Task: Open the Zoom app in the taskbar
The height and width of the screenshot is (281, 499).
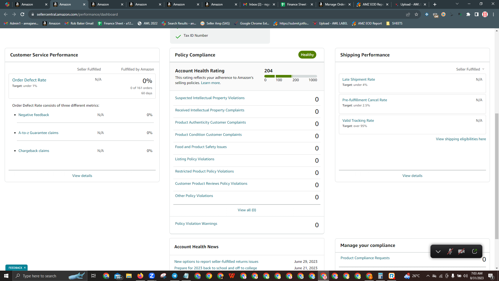Action: [x=152, y=276]
